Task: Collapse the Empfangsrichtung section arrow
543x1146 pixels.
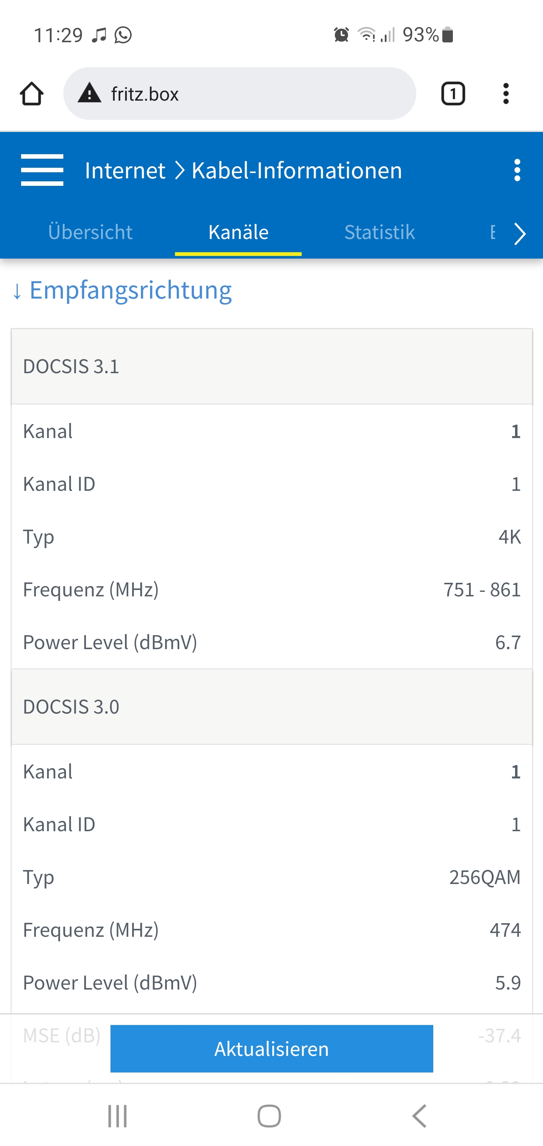Action: [x=17, y=291]
